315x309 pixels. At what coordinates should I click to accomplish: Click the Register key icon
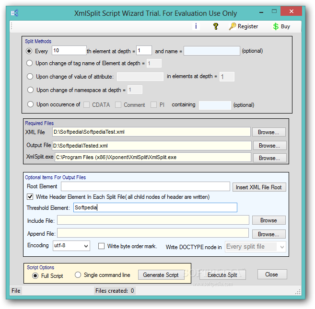(233, 26)
